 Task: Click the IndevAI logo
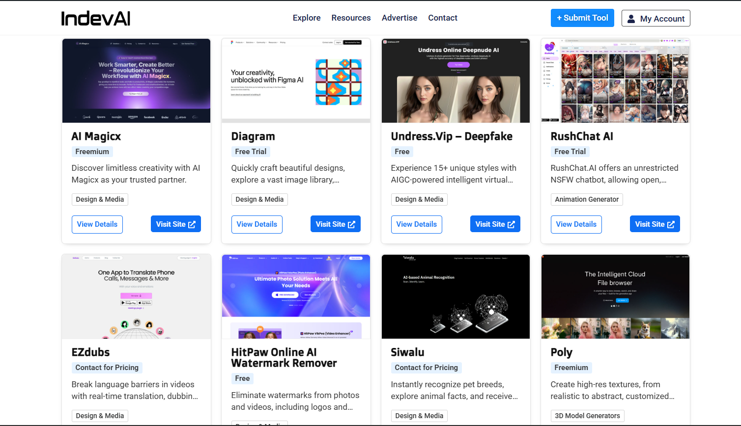[96, 18]
